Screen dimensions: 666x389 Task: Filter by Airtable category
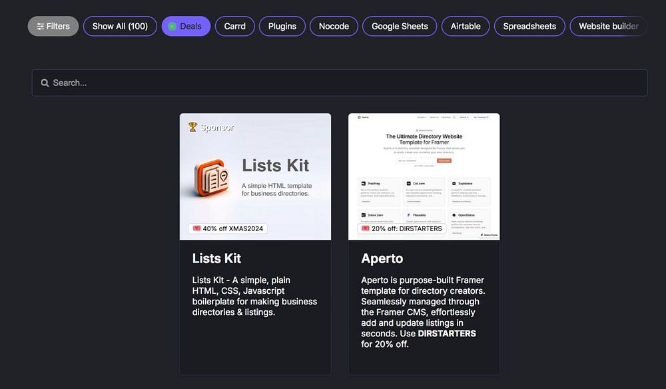466,27
